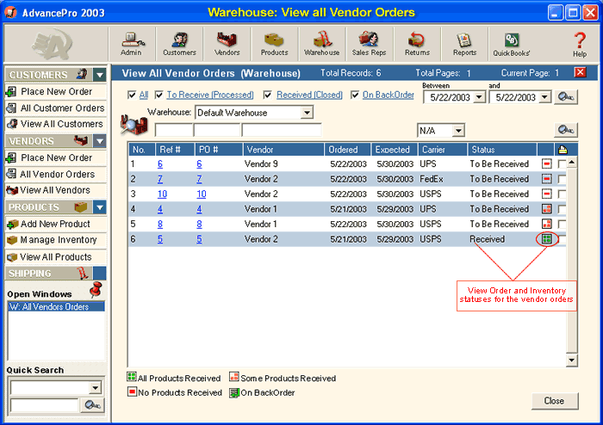The image size is (603, 425).
Task: Click the warehouse search magnifier icon
Action: click(134, 125)
